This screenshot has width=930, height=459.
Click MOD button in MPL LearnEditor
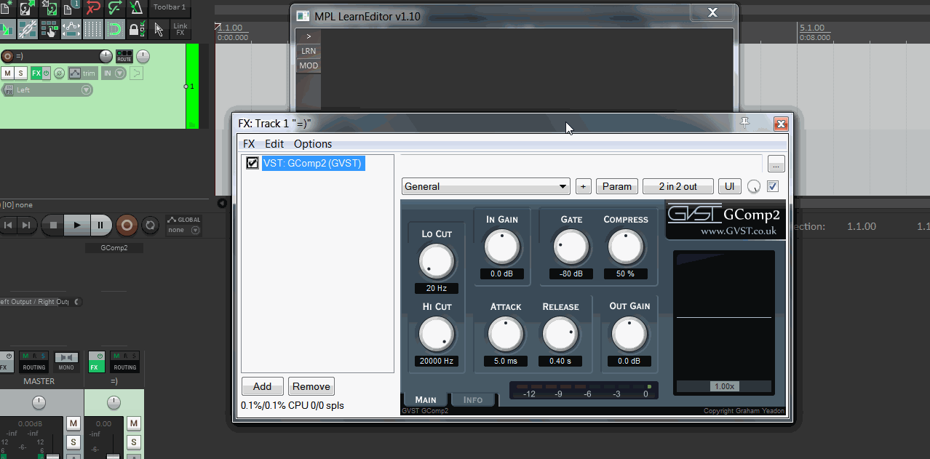pos(309,65)
